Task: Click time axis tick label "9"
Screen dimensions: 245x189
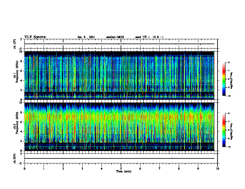Action: pyautogui.click(x=198, y=169)
